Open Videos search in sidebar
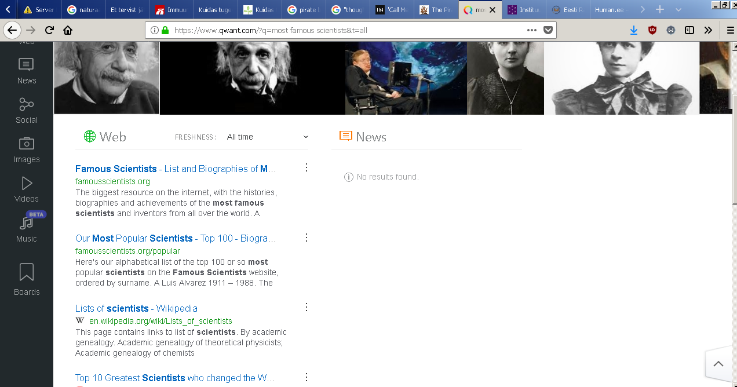This screenshot has width=737, height=387. coord(27,189)
